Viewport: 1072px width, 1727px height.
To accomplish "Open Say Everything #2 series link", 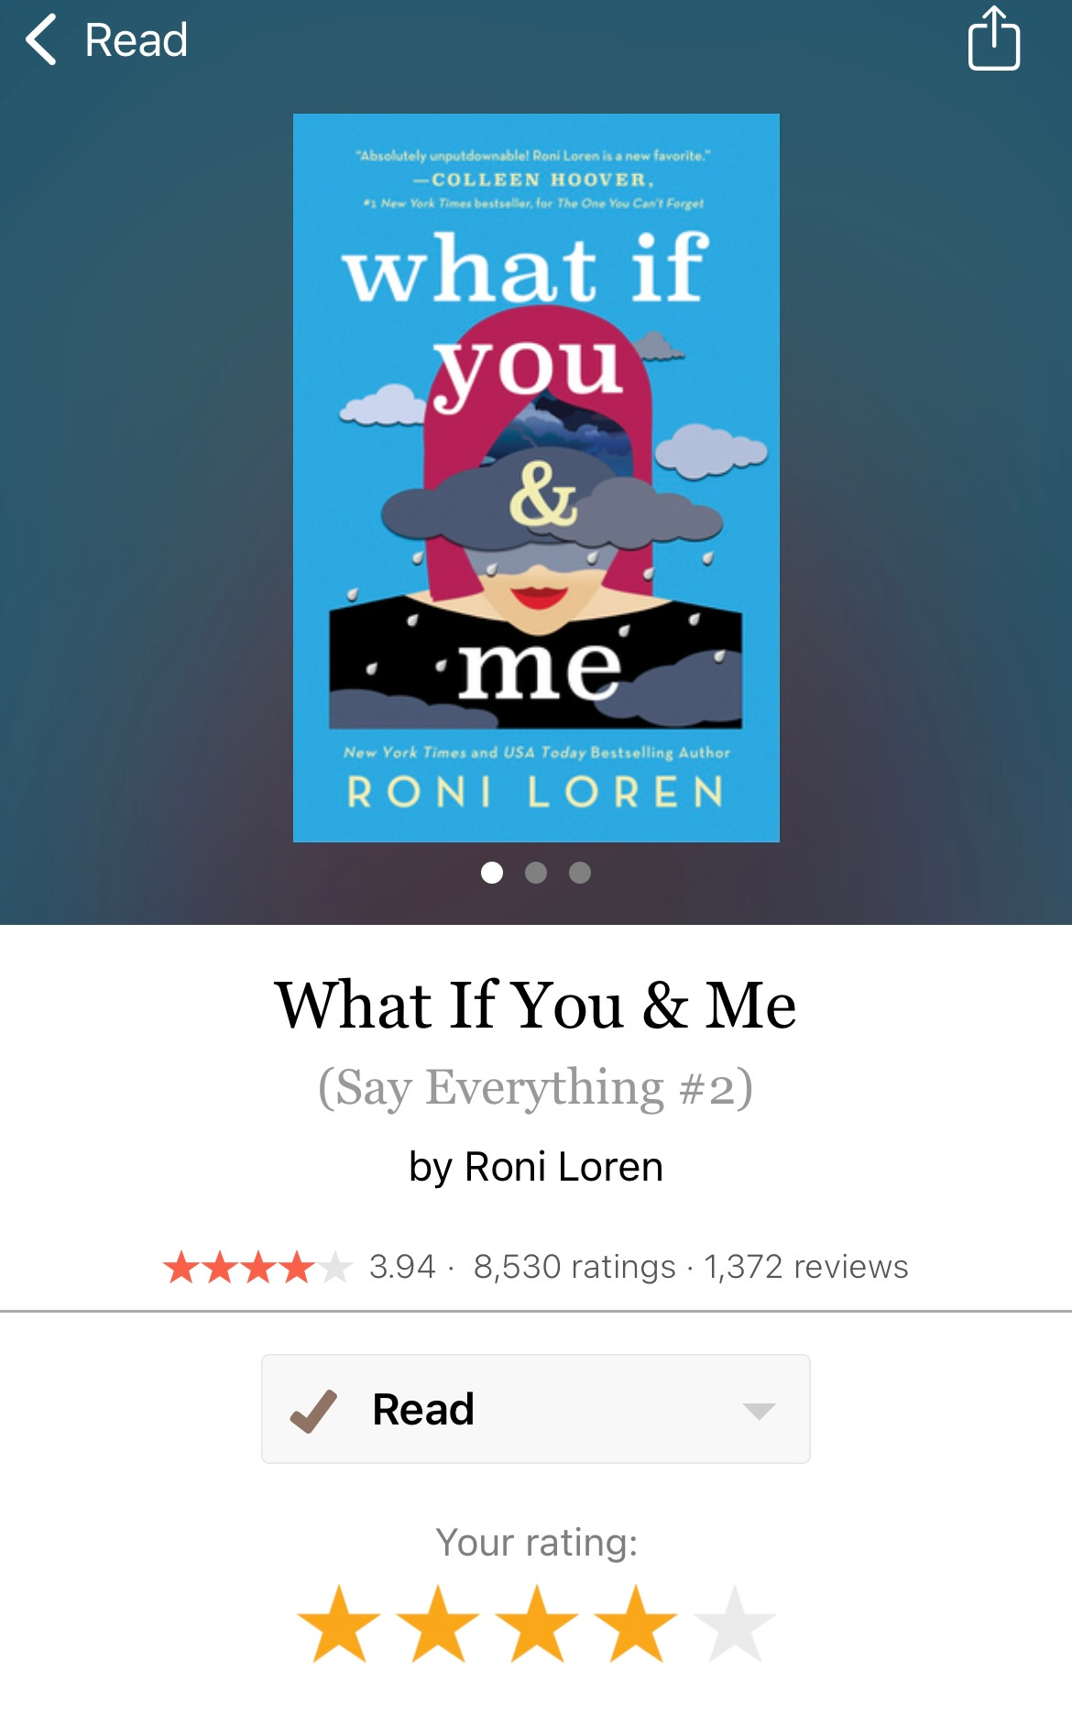I will tap(536, 1088).
